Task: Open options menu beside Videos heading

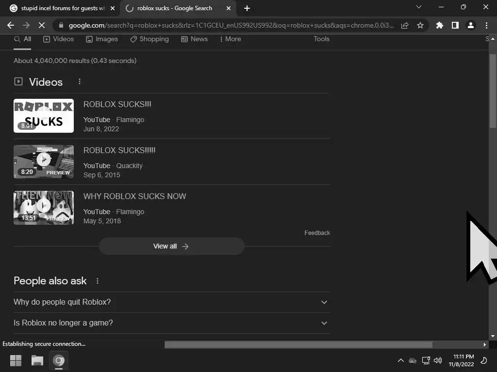Action: tap(80, 81)
